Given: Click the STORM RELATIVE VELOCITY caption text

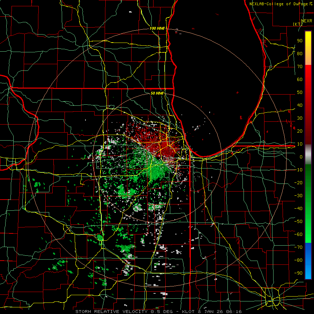Looking at the screenshot, I should pyautogui.click(x=111, y=312).
